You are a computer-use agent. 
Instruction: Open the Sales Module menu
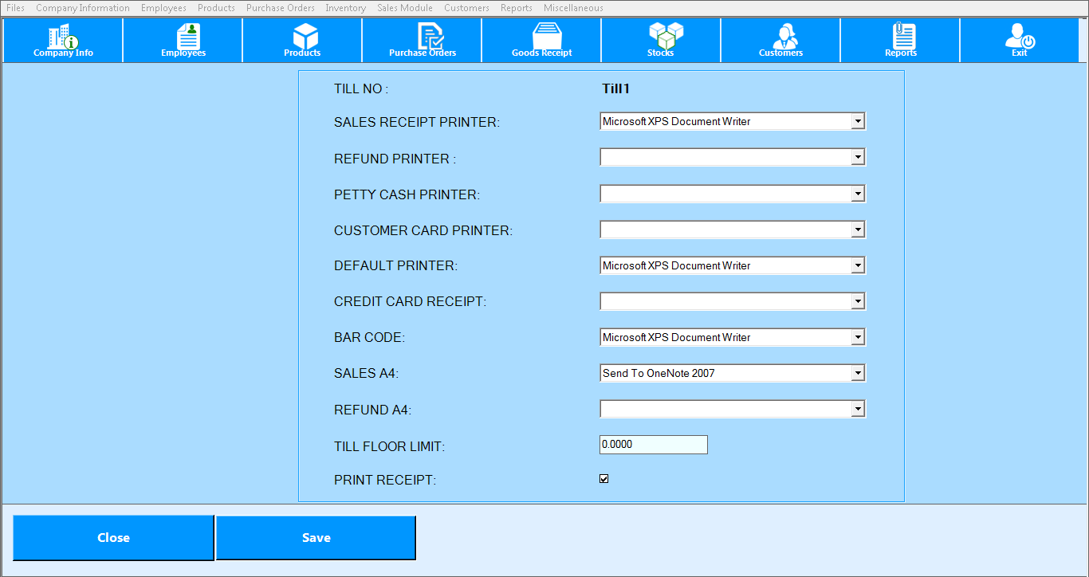tap(405, 8)
